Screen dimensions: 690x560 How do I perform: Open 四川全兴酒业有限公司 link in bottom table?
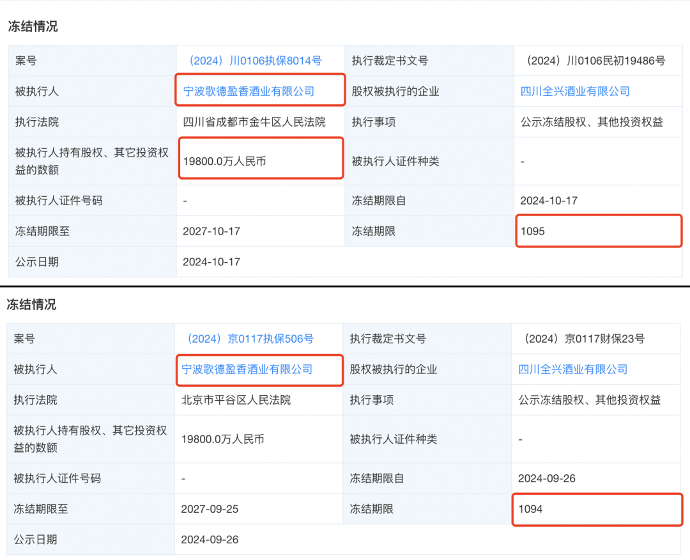(x=573, y=369)
